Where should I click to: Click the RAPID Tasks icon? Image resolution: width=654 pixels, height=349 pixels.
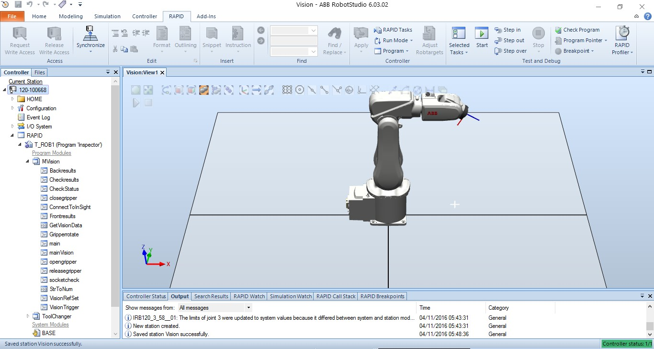378,30
